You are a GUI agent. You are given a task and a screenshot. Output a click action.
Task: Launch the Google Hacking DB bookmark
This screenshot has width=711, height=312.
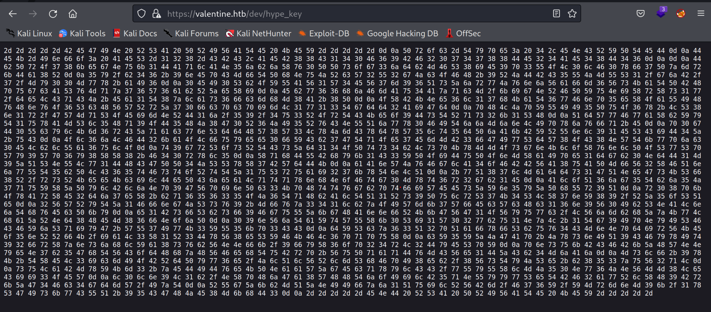tap(397, 33)
